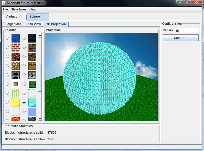Pick the green leaves texture image

pyautogui.click(x=32, y=84)
